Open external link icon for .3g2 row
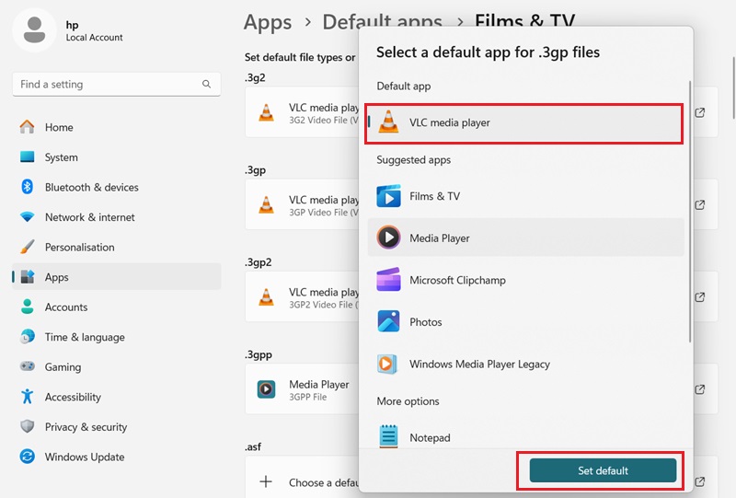Screen dimensions: 736x498 [x=700, y=112]
